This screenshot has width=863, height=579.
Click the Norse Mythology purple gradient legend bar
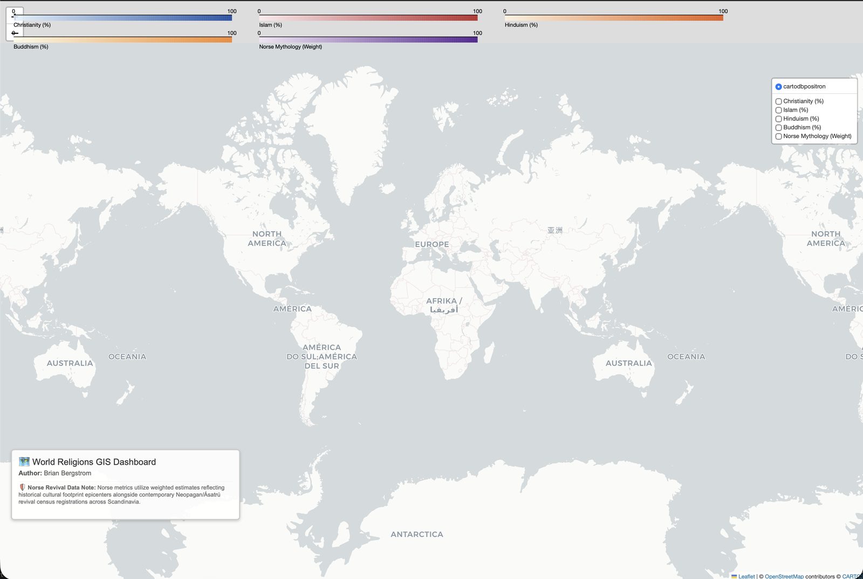point(368,40)
